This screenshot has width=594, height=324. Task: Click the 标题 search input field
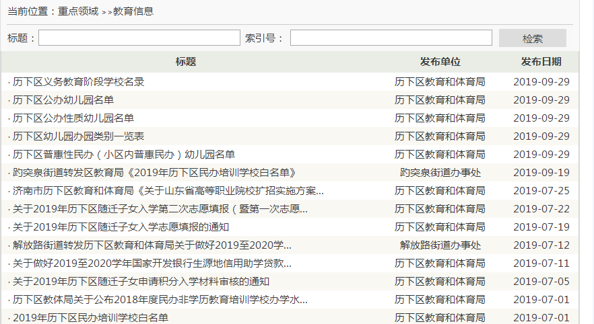139,38
